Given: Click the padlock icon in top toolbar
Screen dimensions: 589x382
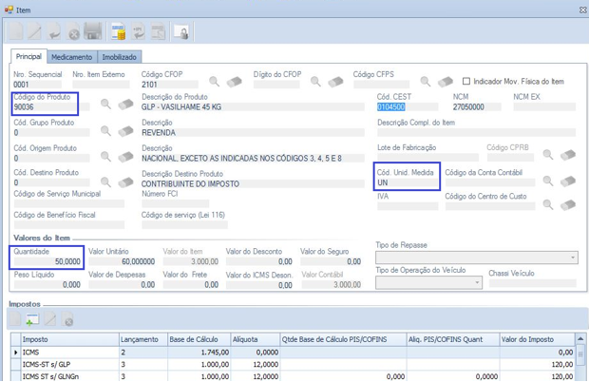Looking at the screenshot, I should [180, 33].
